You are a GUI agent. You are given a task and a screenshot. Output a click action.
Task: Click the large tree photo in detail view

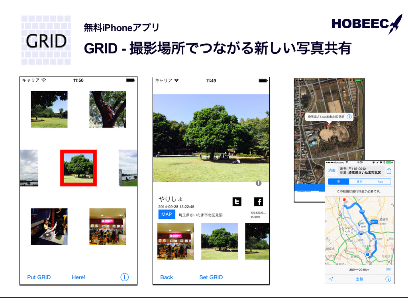(211, 138)
